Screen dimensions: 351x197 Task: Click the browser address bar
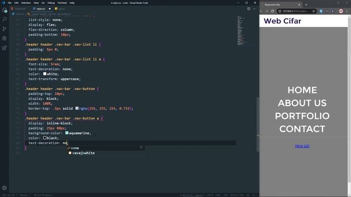click(x=297, y=11)
